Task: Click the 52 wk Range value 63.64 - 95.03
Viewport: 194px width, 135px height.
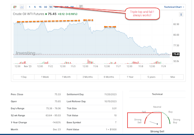Action: 53,116
